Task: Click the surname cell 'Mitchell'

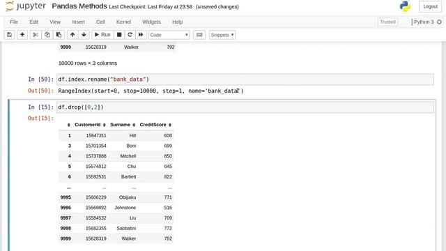Action: pos(128,156)
